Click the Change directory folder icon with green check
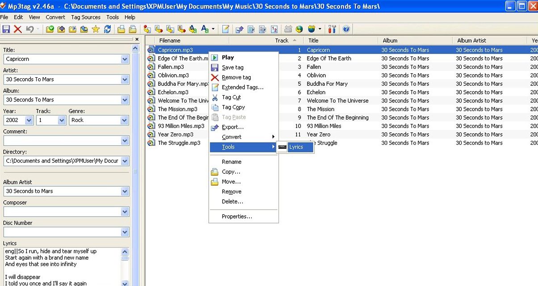538x286 pixels. tap(50, 29)
